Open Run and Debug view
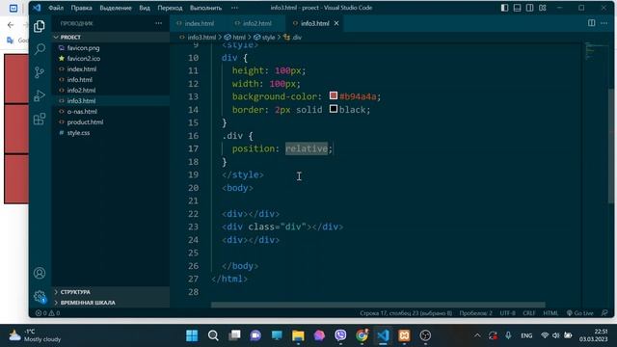617x347 pixels. [x=40, y=95]
